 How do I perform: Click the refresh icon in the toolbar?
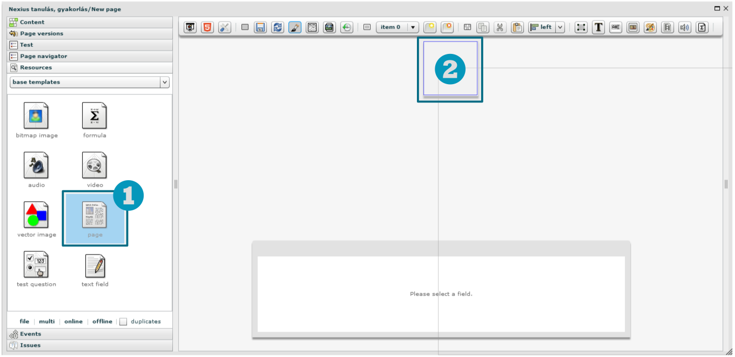click(278, 27)
